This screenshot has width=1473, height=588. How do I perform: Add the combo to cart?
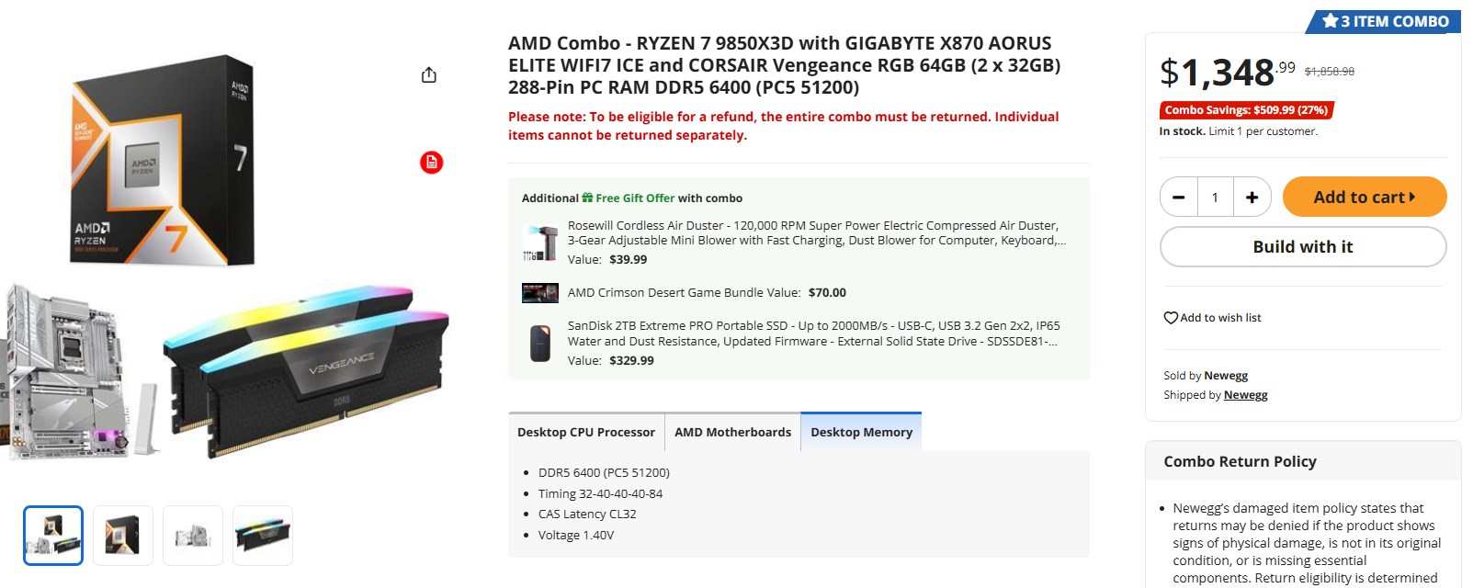(1364, 198)
